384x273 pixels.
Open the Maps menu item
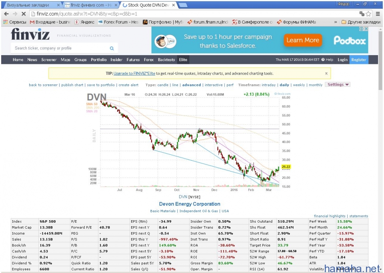(65, 60)
